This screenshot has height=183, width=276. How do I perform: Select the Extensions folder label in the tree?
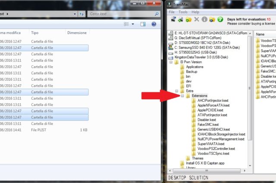tap(199, 96)
